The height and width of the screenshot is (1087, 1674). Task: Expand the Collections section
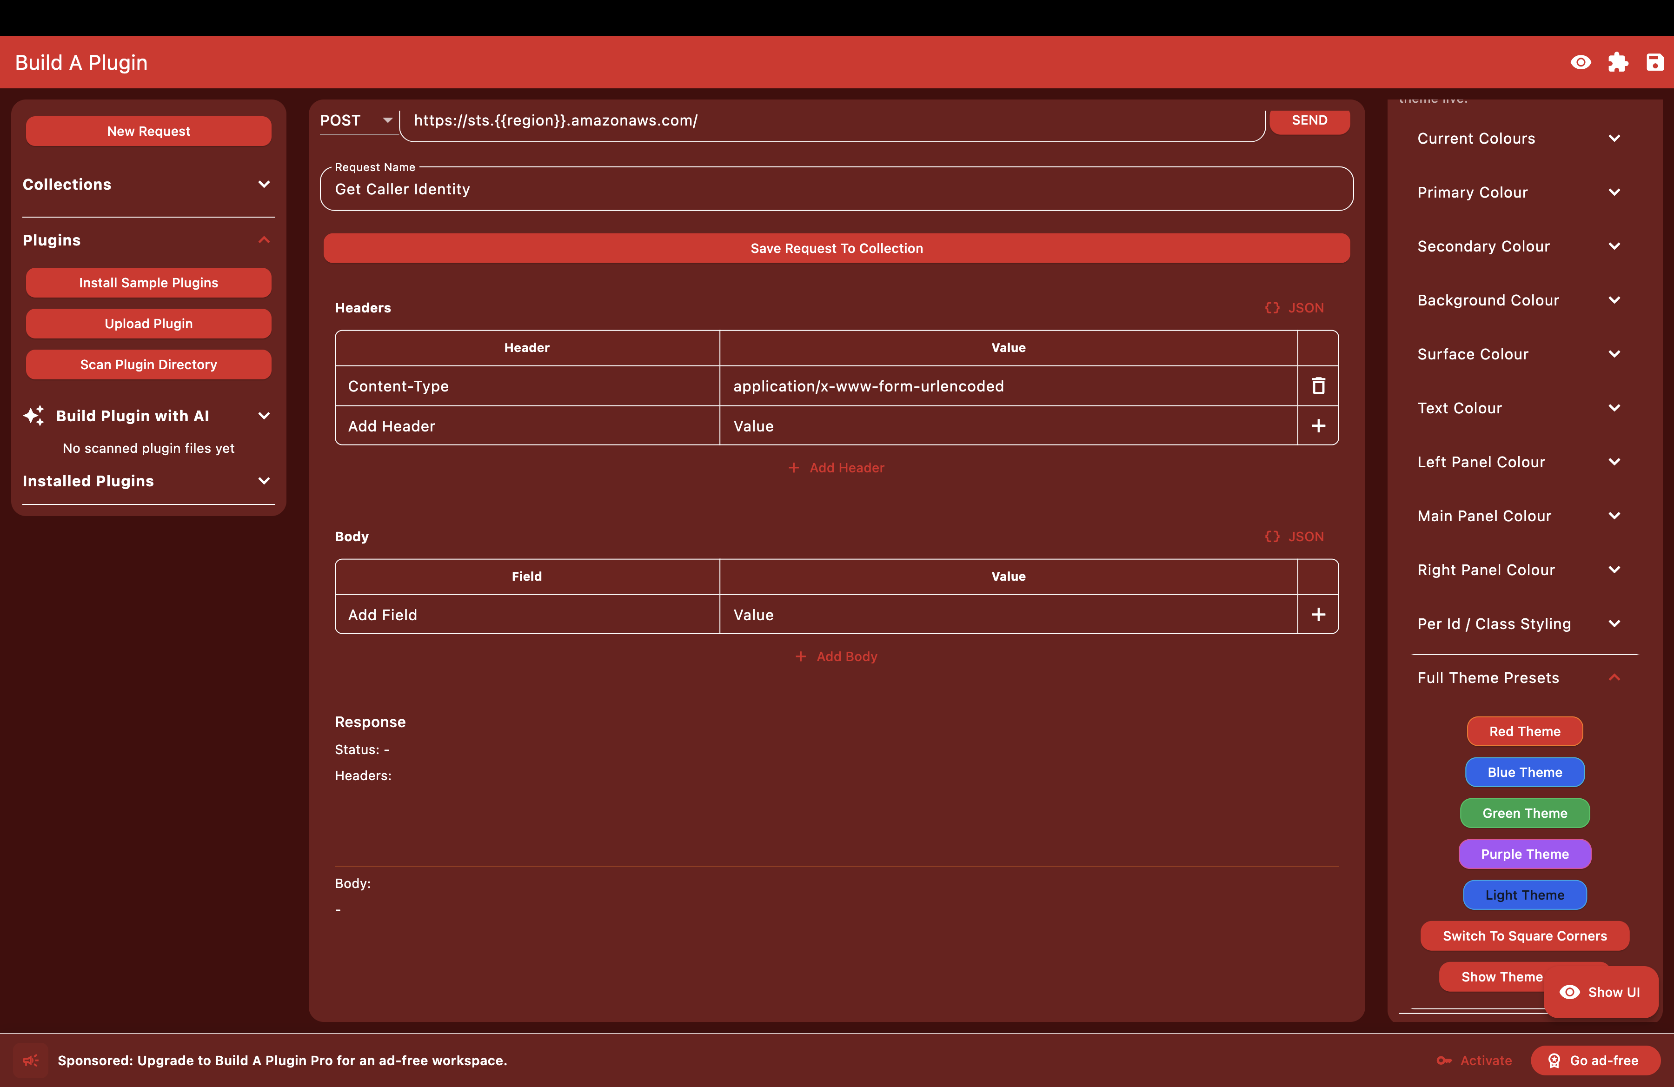pos(148,184)
